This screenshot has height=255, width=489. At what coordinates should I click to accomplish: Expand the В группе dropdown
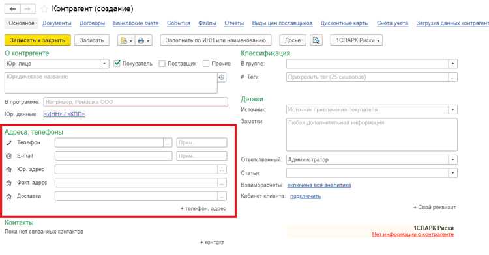453,64
